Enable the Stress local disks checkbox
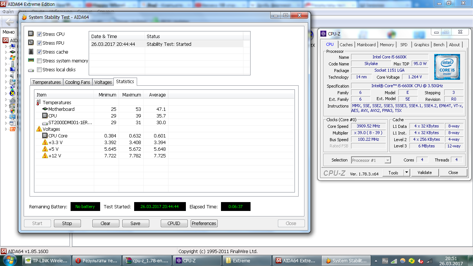The width and height of the screenshot is (473, 266). (x=39, y=69)
